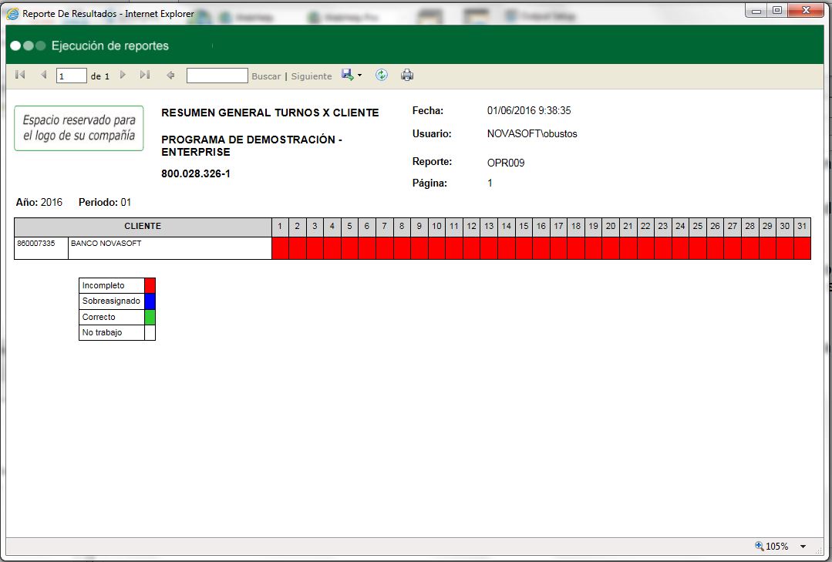Click the company logo placeholder
832x562 pixels.
point(79,128)
